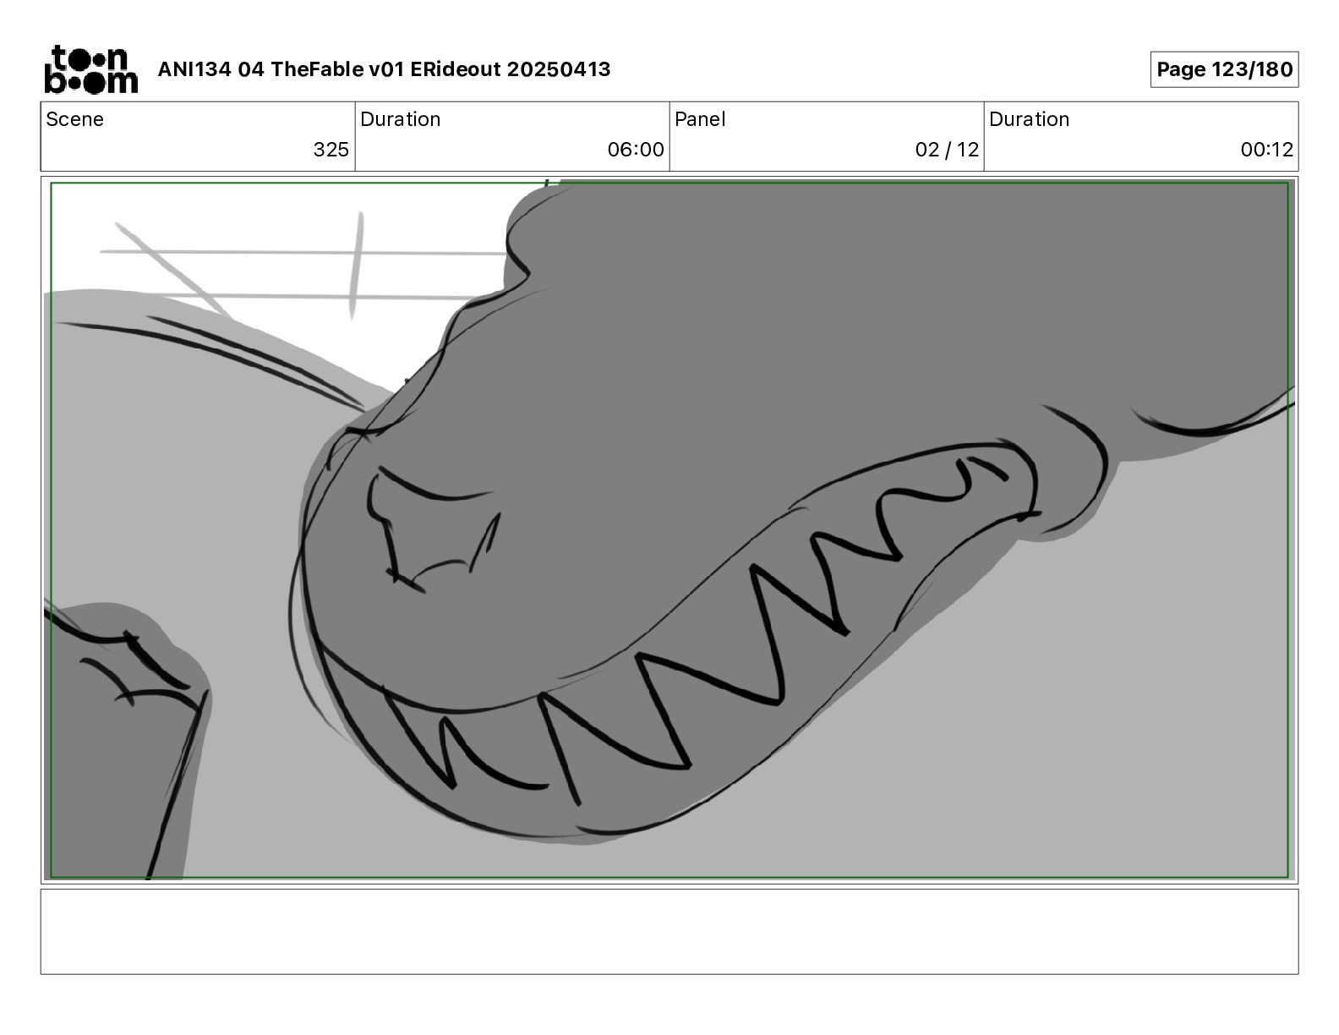The height and width of the screenshot is (1035, 1339).
Task: Click the storyboard panel shark drawing
Action: [x=669, y=530]
